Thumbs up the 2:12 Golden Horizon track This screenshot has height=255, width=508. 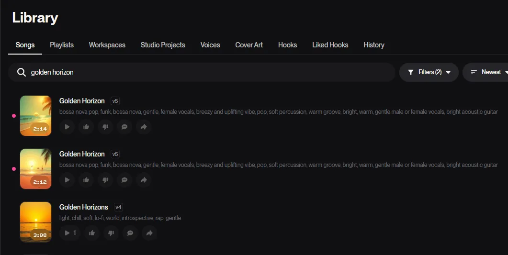point(86,180)
